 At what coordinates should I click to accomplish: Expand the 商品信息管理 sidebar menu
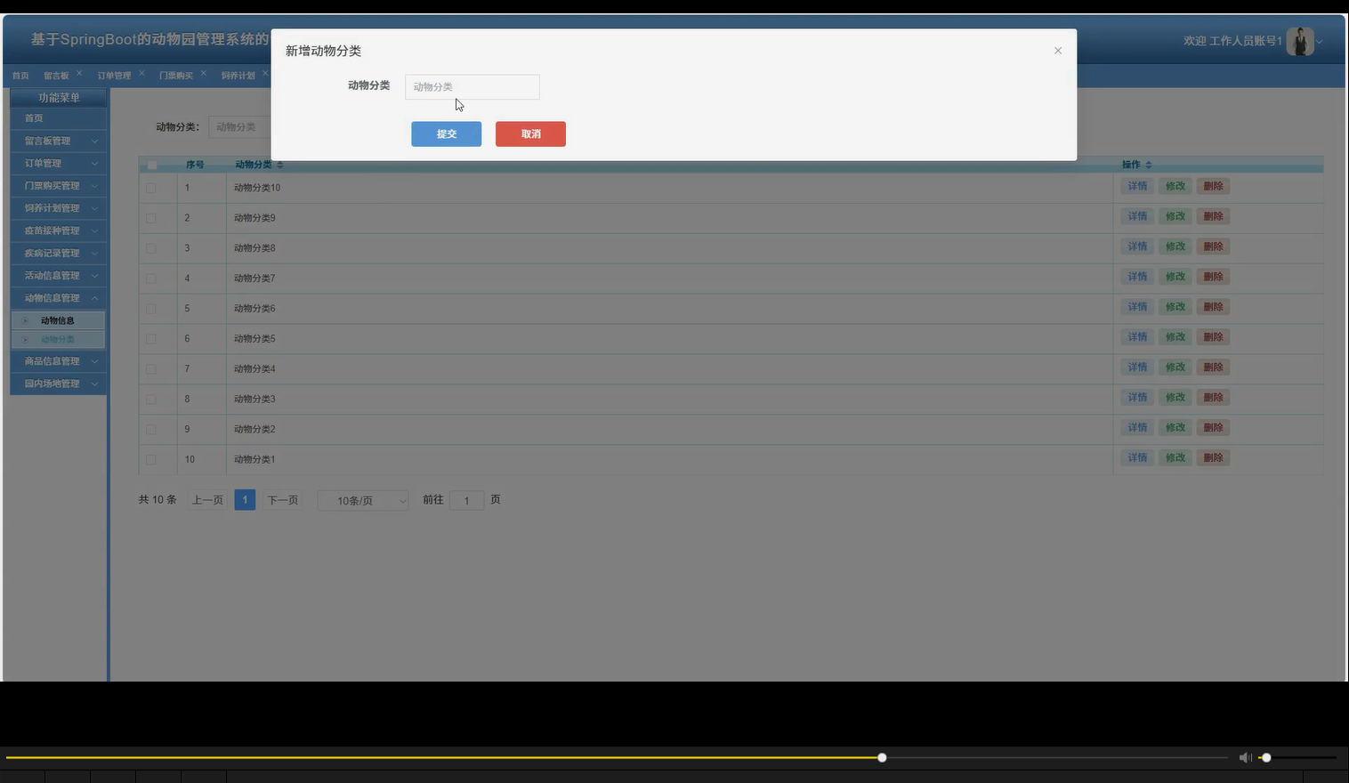(x=59, y=361)
